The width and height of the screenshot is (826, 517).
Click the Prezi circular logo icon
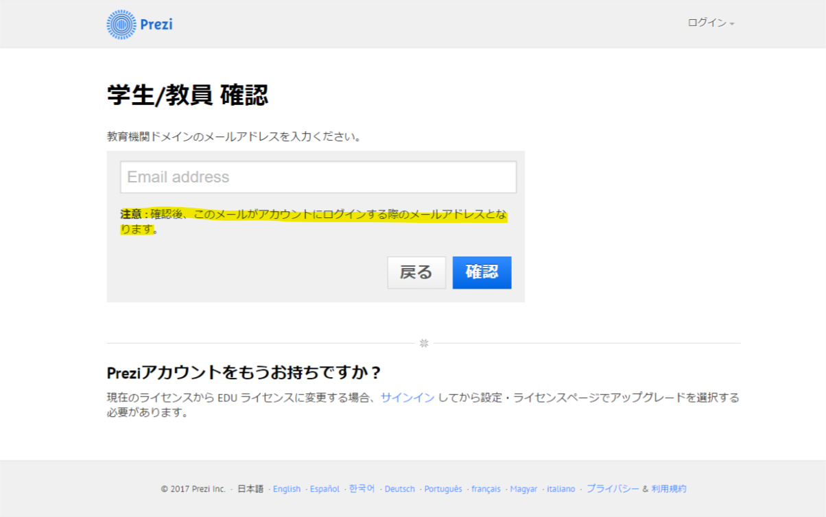click(x=121, y=25)
